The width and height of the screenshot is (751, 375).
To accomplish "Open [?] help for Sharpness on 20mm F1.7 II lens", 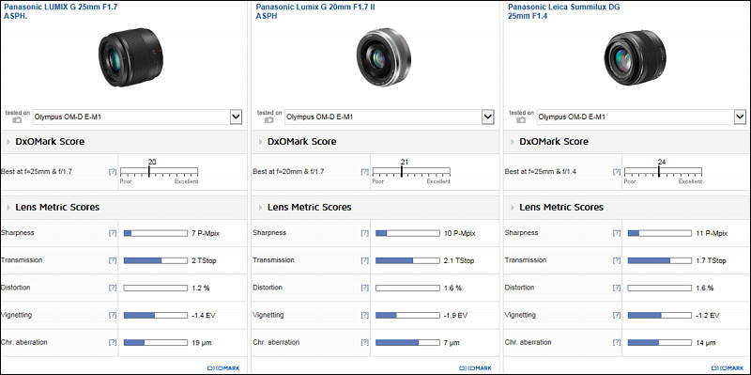I will (364, 233).
